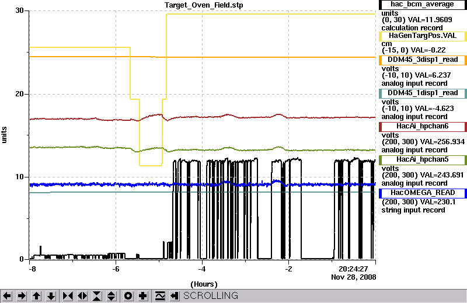Viewport: 467px width, 303px height.
Task: Click the VAL=230.1 reading
Action: point(437,203)
